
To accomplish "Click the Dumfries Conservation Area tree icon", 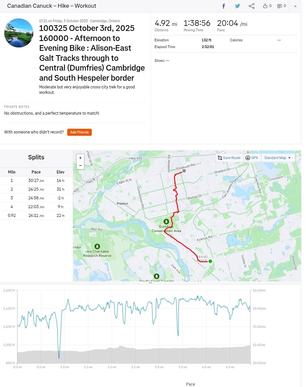I will 166,221.
